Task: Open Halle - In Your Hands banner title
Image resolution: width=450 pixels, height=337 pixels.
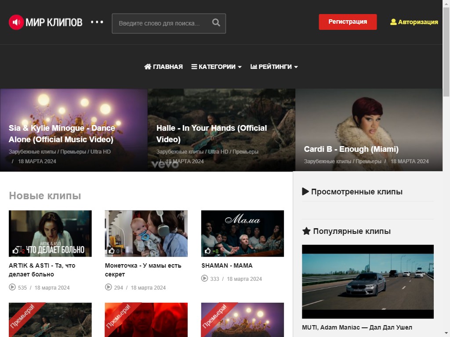Action: tap(211, 134)
